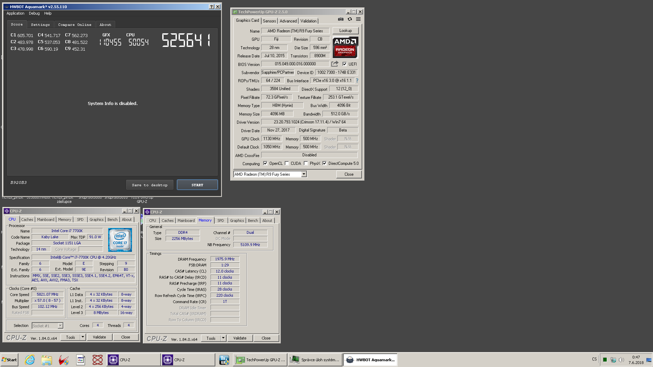Click the BIOS export share icon
Screen dimensions: 653x367
(335, 64)
